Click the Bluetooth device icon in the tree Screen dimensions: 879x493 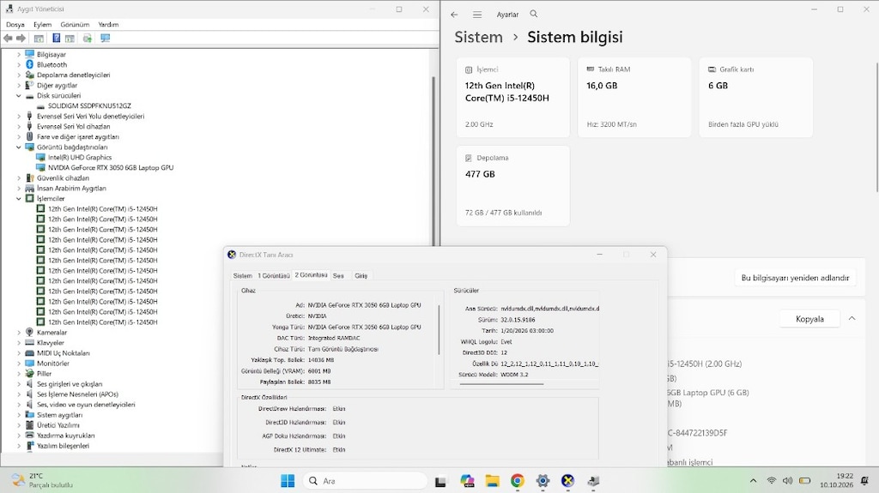click(30, 64)
